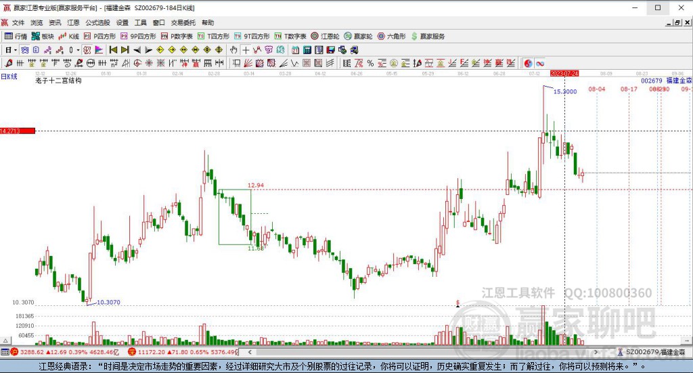Viewport: 693px width, 373px height.
Task: Open the 帮助 menu
Action: tap(208, 22)
